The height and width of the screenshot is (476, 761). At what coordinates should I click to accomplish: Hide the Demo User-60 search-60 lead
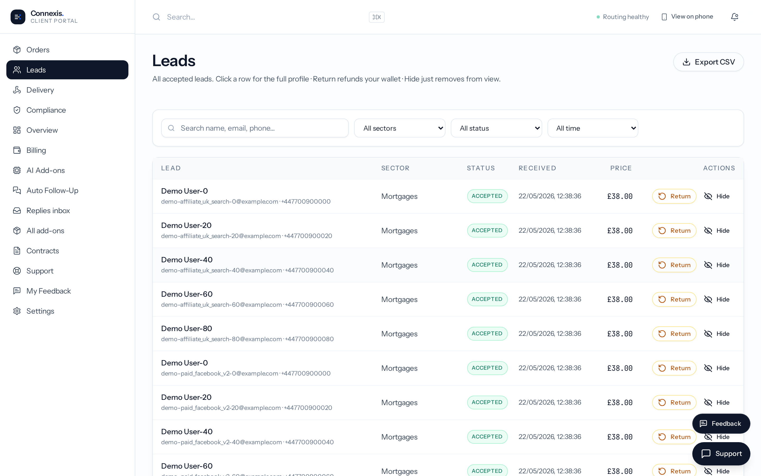point(717,299)
